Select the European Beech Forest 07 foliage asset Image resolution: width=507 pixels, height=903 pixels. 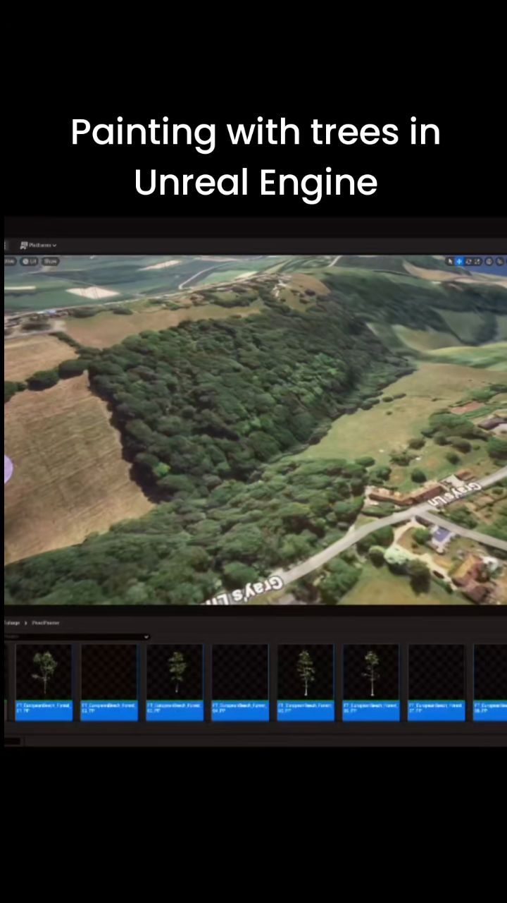437,682
